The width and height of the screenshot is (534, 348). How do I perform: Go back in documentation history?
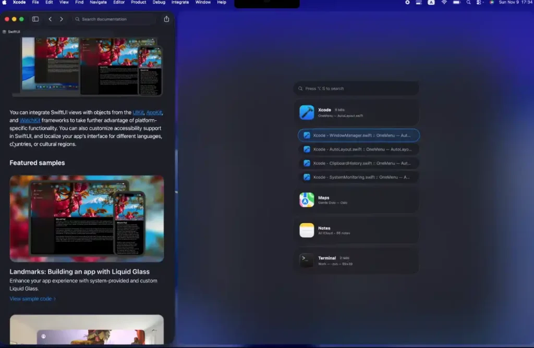coord(50,19)
